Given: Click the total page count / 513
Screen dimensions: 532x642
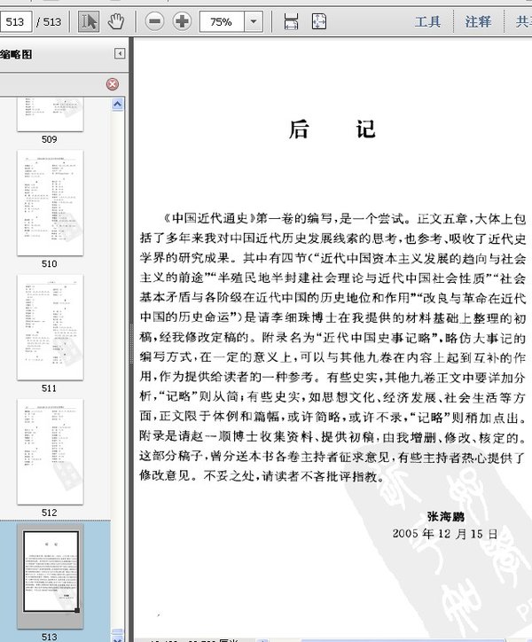Looking at the screenshot, I should tap(49, 21).
